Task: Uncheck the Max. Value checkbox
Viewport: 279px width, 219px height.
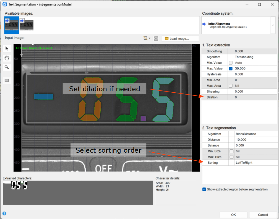Action: tap(231, 69)
